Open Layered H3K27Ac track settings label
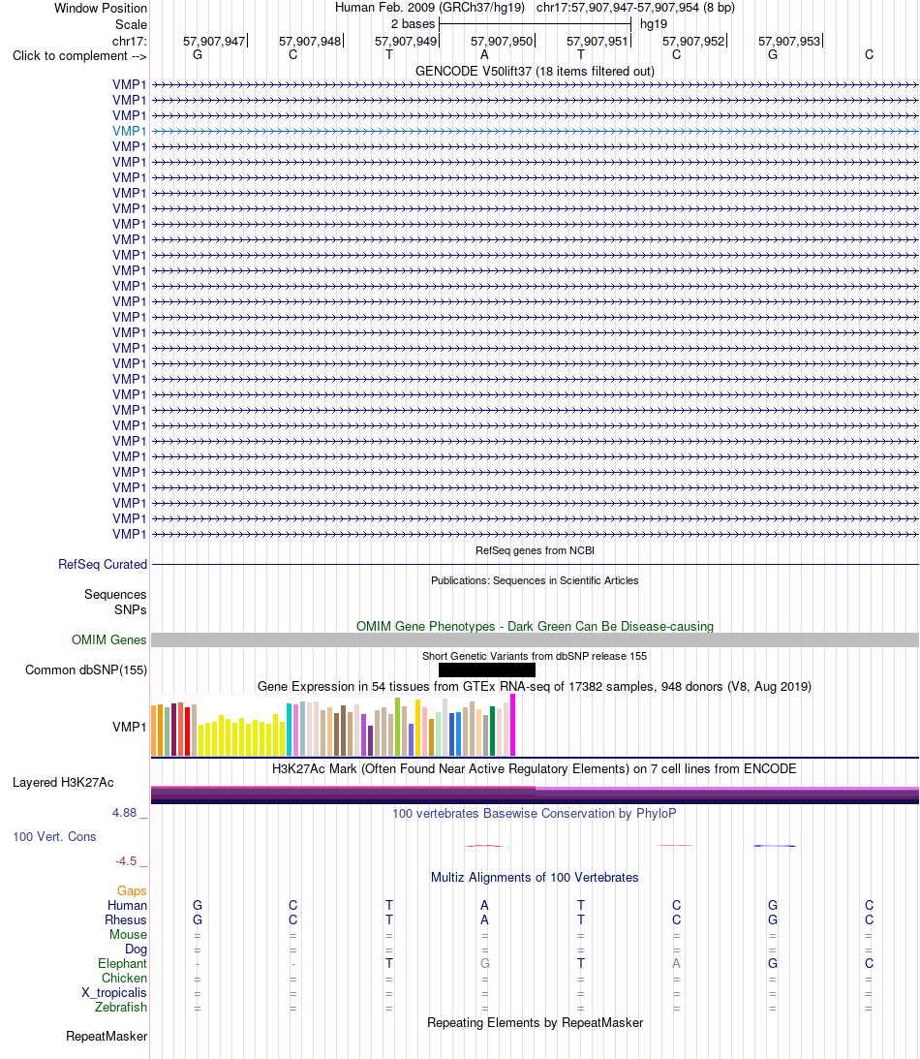This screenshot has height=1059, width=920. pyautogui.click(x=63, y=782)
